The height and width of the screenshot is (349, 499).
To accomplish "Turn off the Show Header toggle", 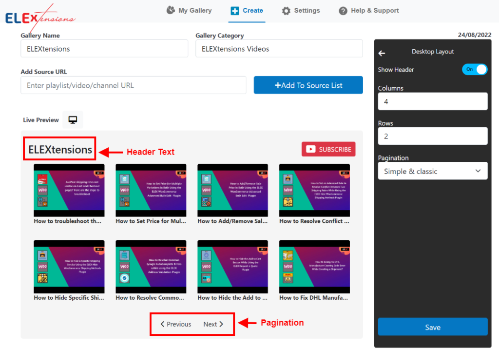I will pos(475,69).
